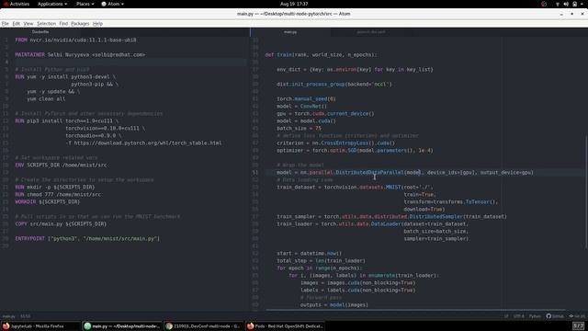Click the horizontal scrollbar of main.py editor
The image size is (588, 331).
click(x=415, y=311)
